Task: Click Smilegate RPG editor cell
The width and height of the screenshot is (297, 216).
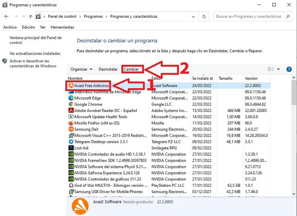Action: pos(164,148)
